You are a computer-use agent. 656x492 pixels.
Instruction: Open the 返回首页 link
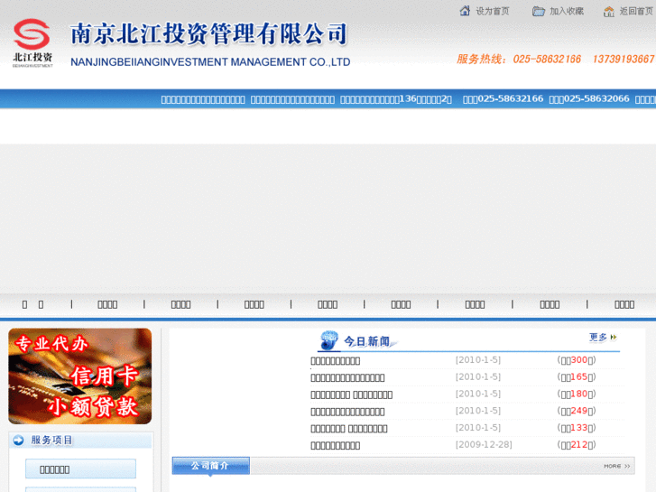point(636,12)
